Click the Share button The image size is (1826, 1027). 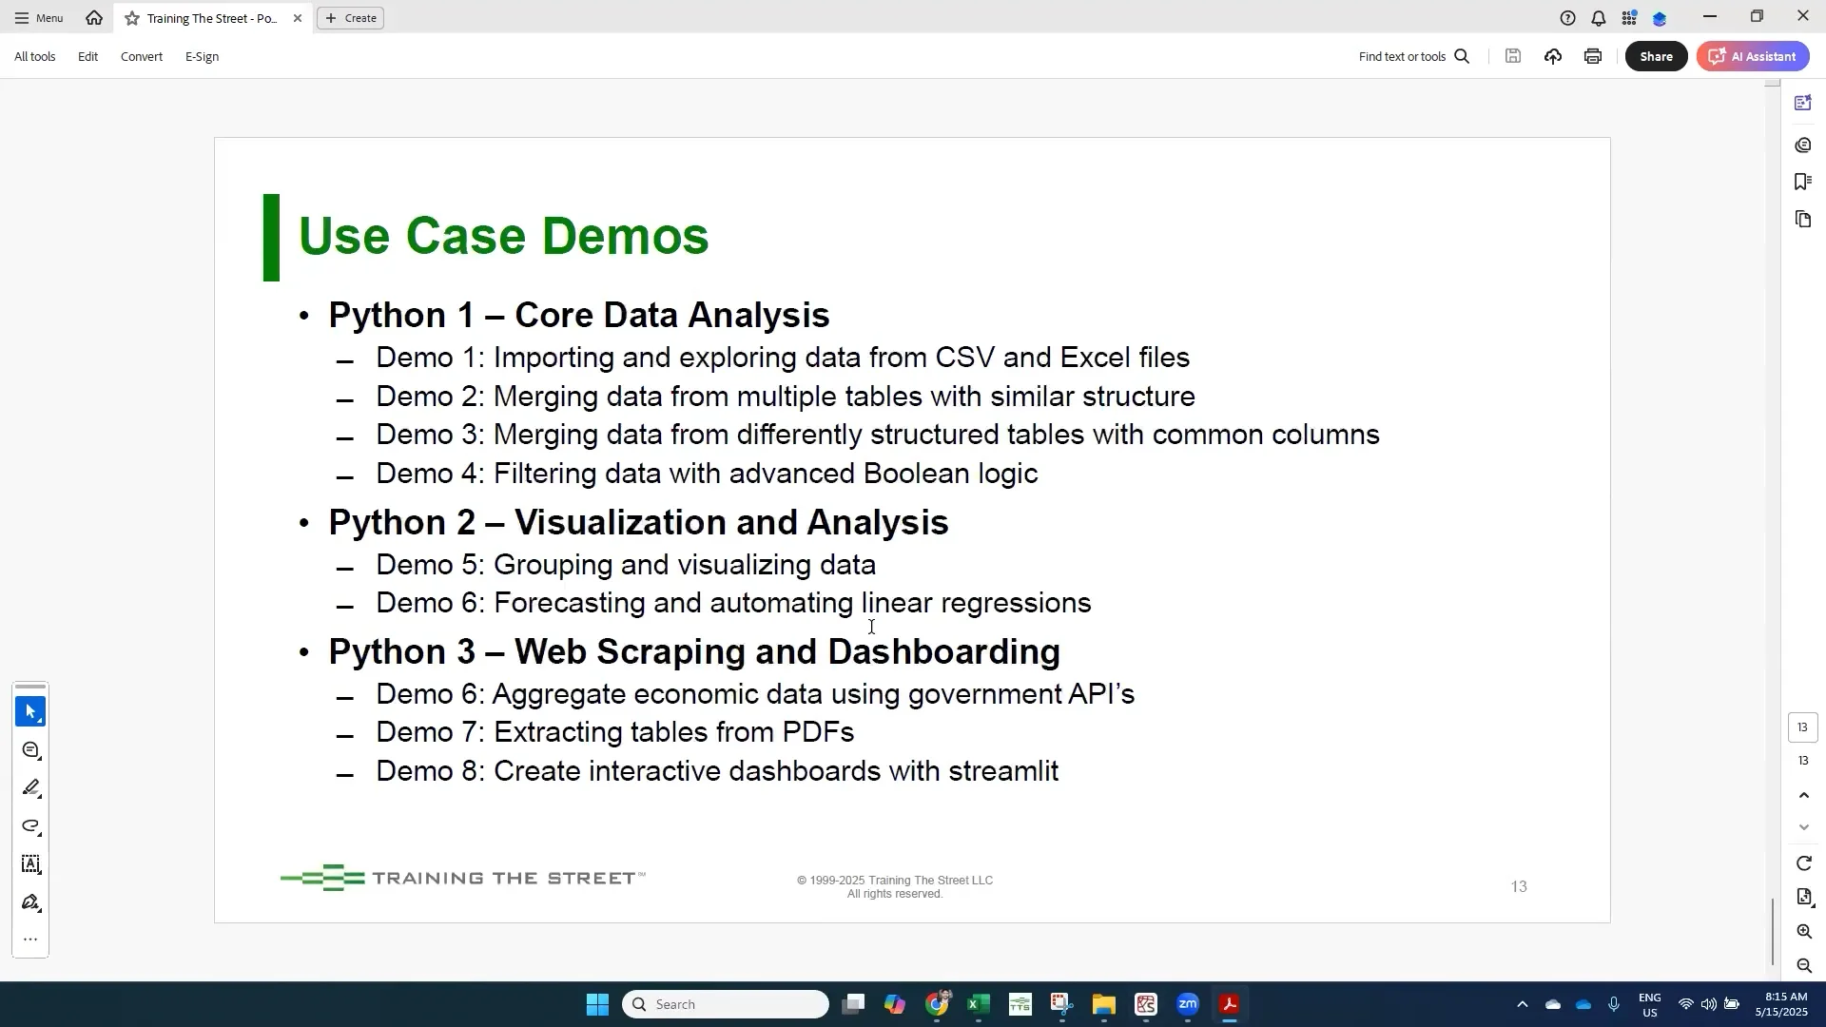coord(1656,56)
